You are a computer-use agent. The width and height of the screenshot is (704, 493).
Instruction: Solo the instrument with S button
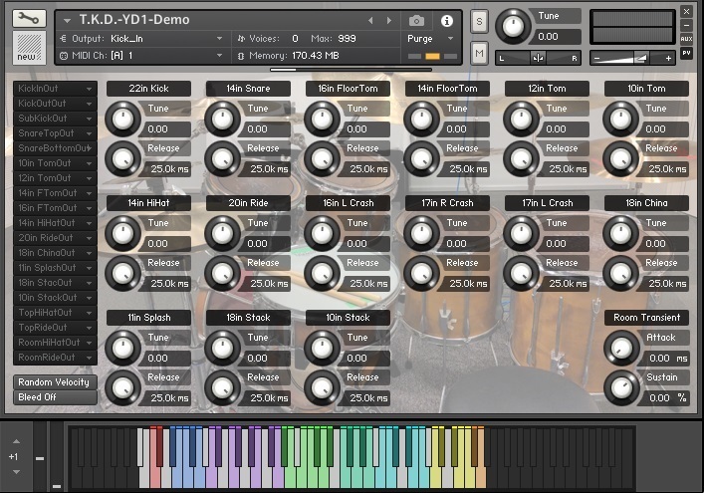(480, 22)
